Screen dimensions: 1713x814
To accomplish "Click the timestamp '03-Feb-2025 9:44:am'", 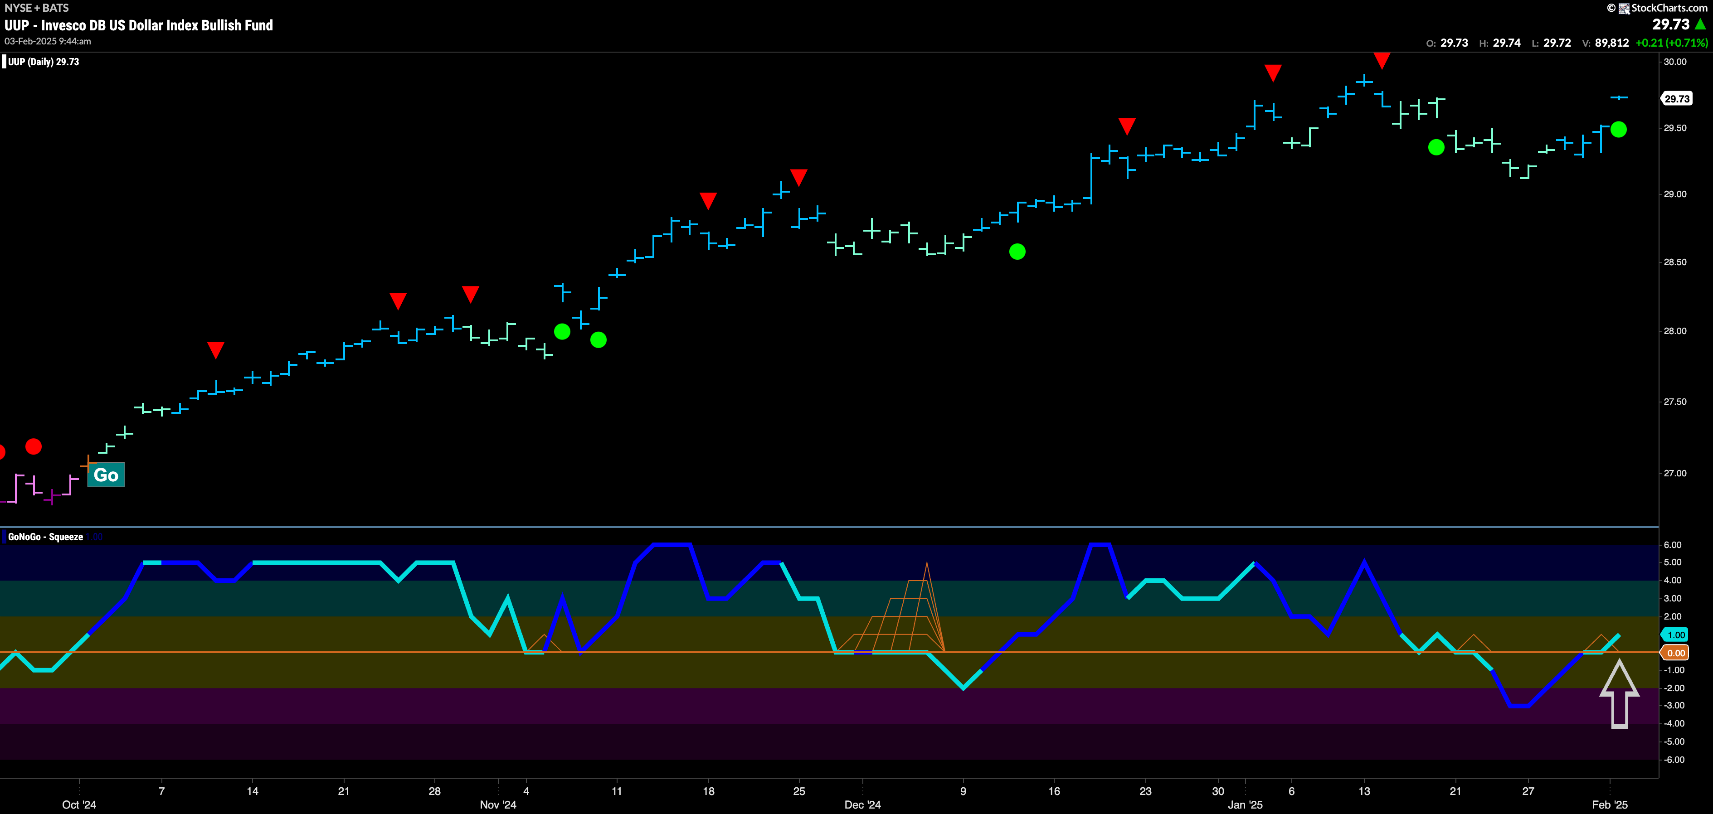I will (x=48, y=41).
